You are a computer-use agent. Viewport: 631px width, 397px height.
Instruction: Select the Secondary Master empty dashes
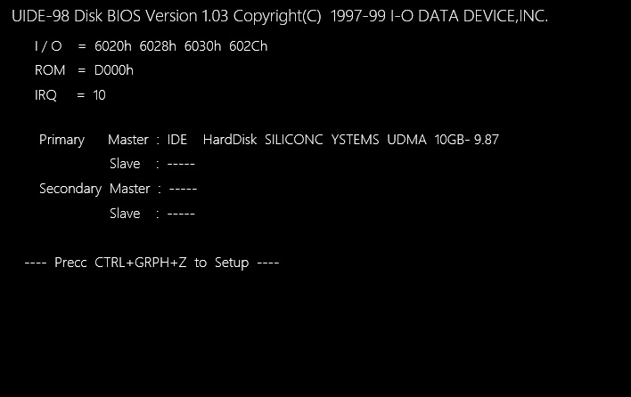pos(183,189)
